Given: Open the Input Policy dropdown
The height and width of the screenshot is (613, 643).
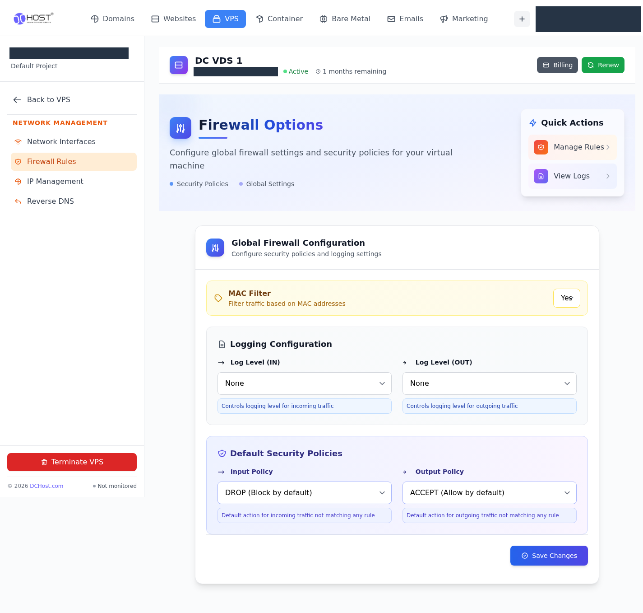Looking at the screenshot, I should tap(305, 493).
